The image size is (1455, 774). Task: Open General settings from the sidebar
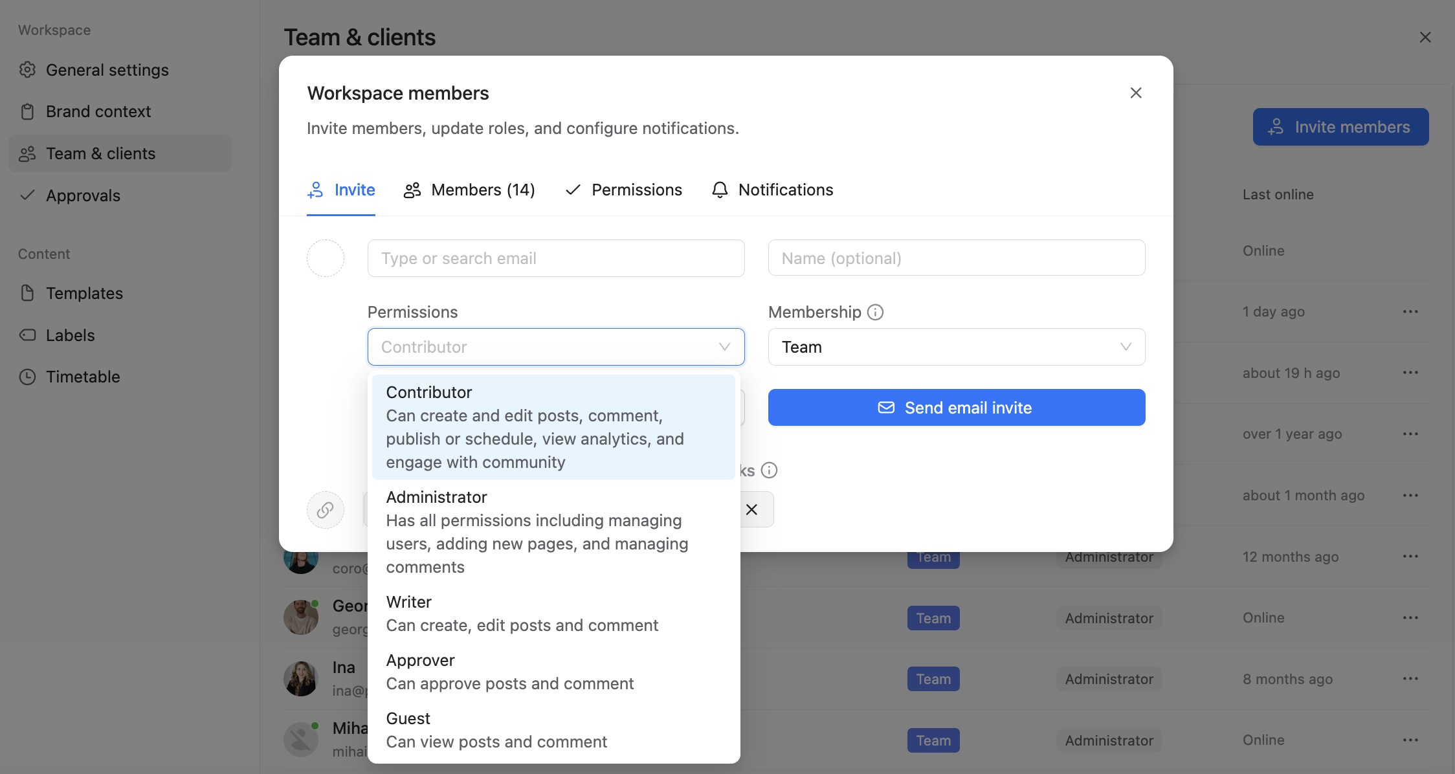(x=120, y=70)
